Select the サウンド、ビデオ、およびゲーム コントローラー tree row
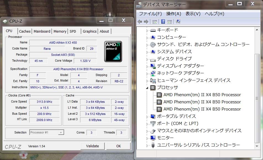 [x=203, y=44]
